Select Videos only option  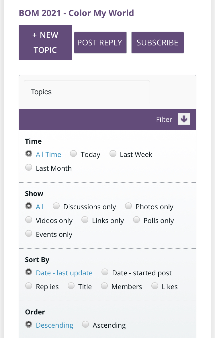click(29, 220)
